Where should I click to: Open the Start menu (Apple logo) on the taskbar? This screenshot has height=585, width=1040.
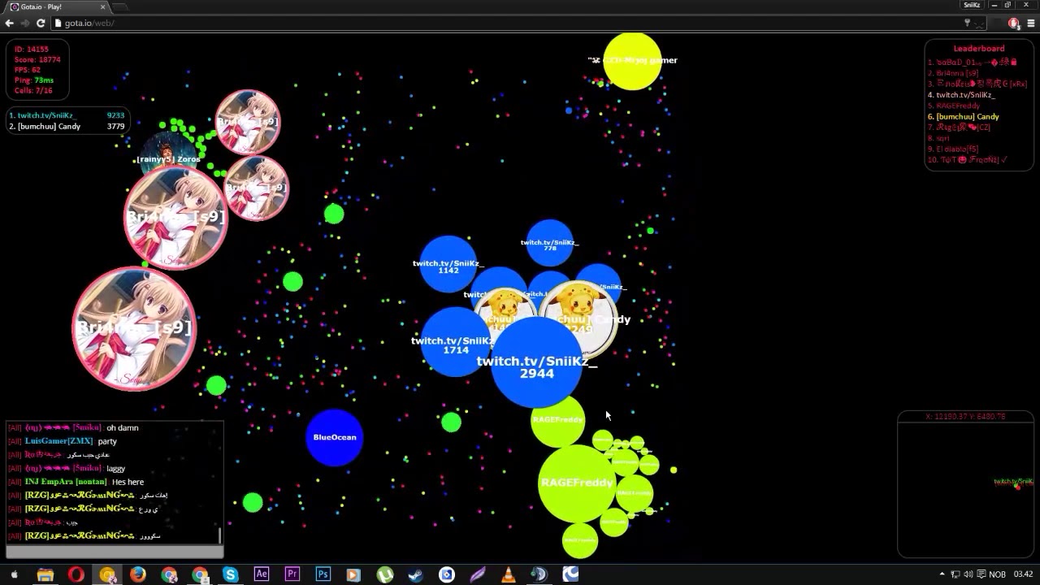pos(14,574)
